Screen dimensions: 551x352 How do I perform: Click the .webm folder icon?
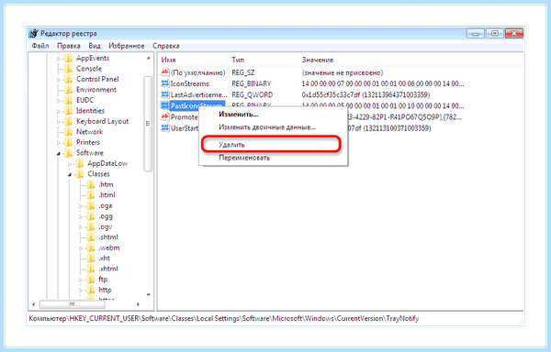pyautogui.click(x=91, y=247)
